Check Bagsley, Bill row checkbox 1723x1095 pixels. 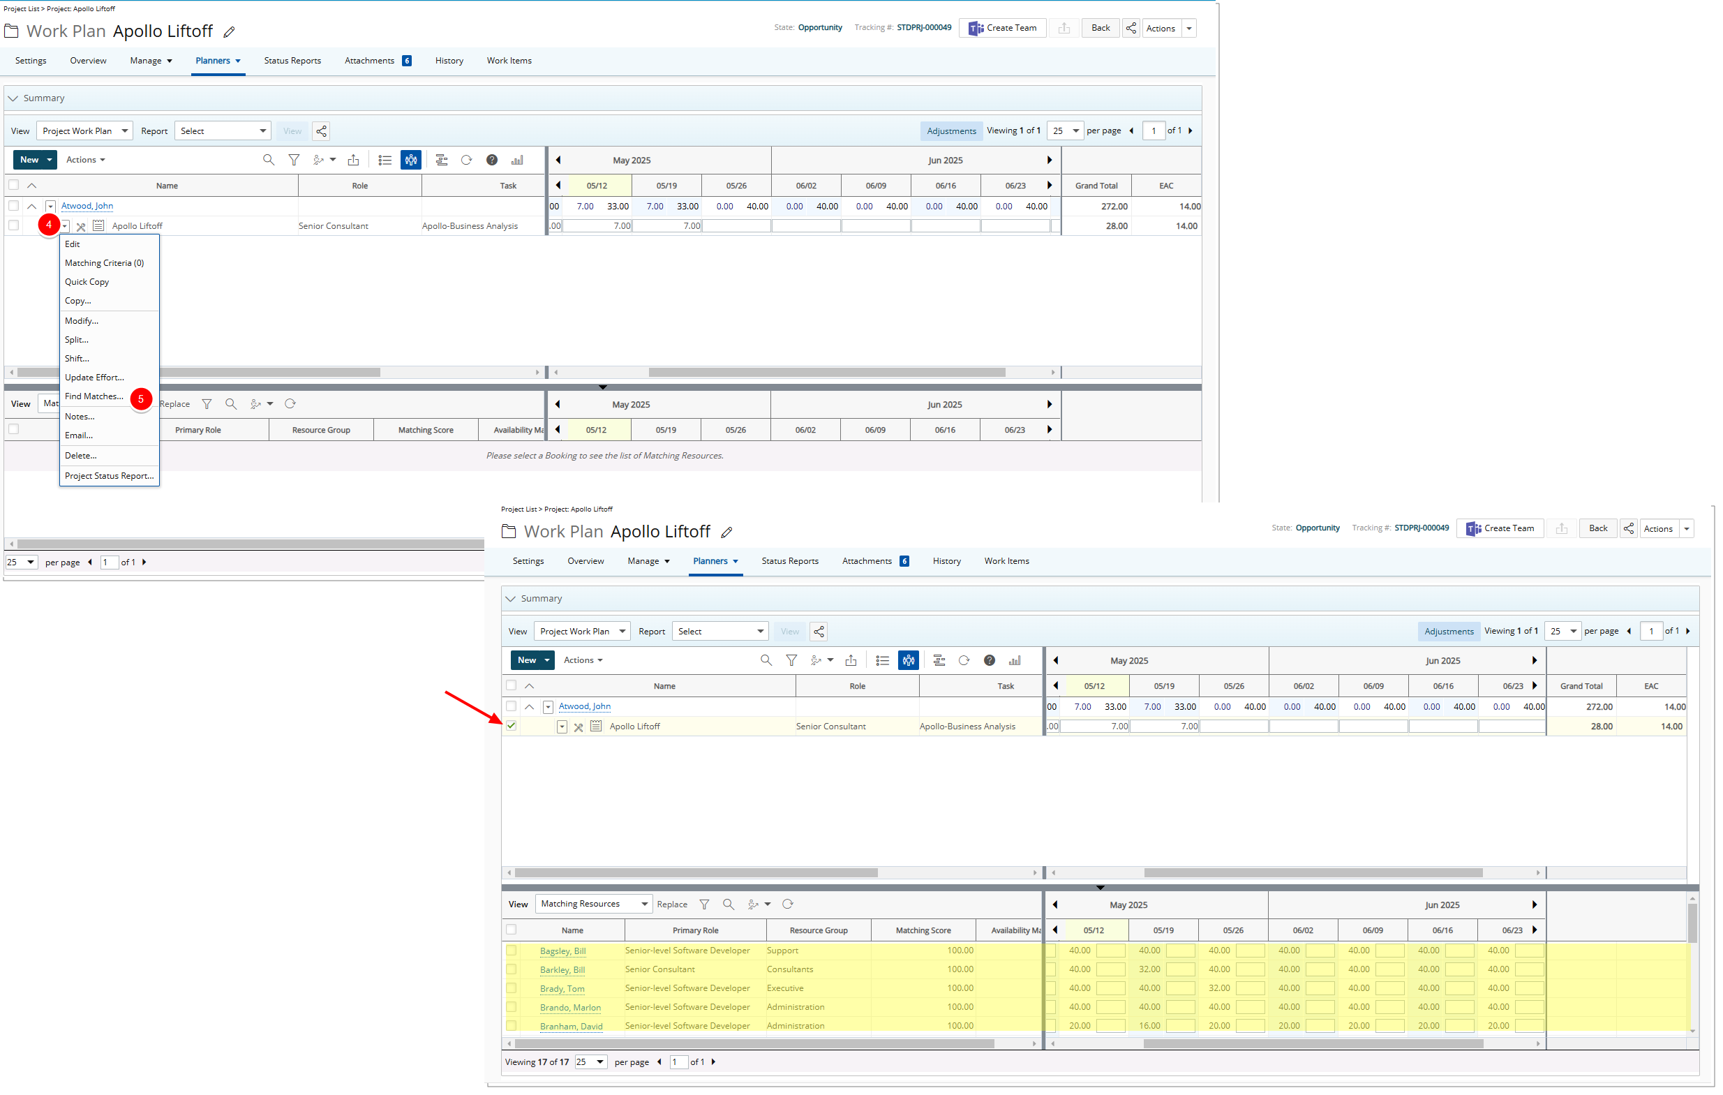(511, 951)
